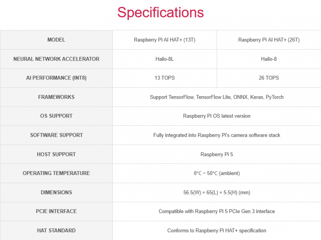This screenshot has height=240, width=321.
Task: Select the Raspberry Pi AI HAT+ (13T) cell
Action: 165,40
